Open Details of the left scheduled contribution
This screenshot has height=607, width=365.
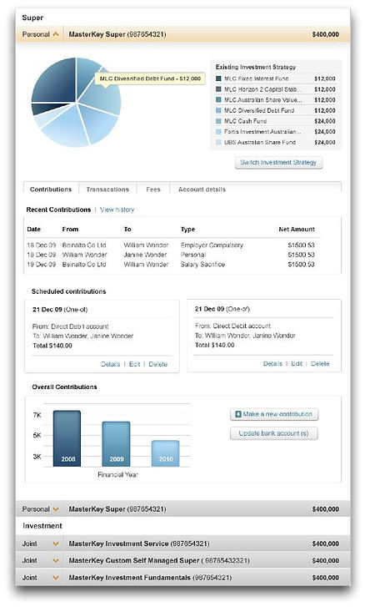pyautogui.click(x=111, y=364)
